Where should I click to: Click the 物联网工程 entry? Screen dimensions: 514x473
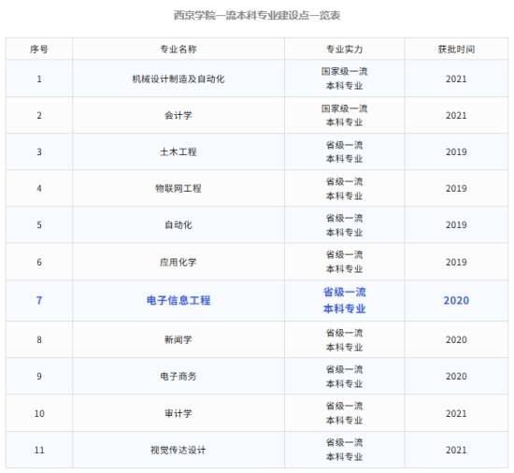click(x=178, y=189)
